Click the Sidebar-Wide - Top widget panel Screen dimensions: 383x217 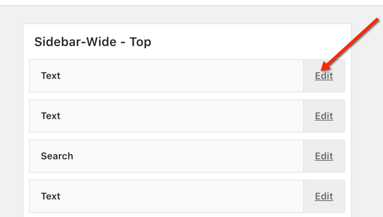(x=187, y=112)
